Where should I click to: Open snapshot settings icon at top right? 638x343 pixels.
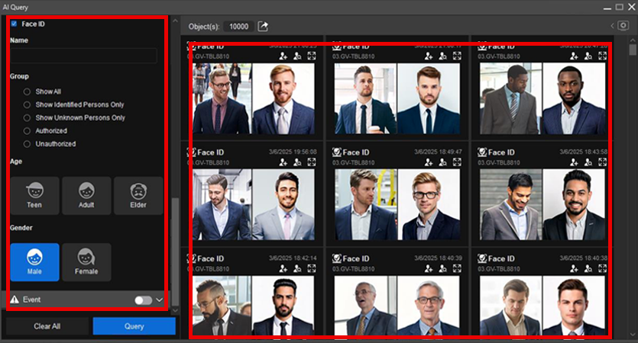(623, 26)
